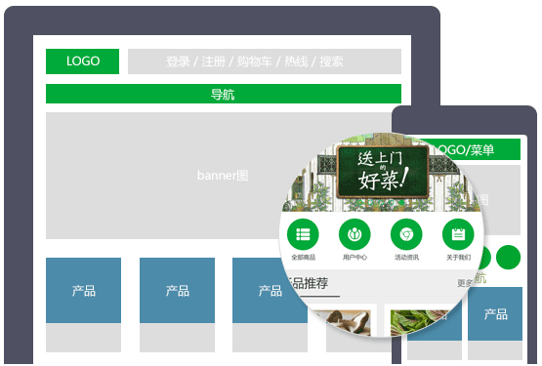Tap the 关于我们 calendar icon
Viewport: 542px width, 366px height.
coord(458,234)
